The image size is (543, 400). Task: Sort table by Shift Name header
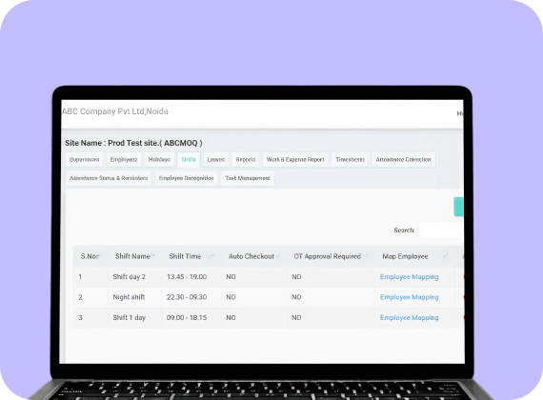[x=132, y=256]
